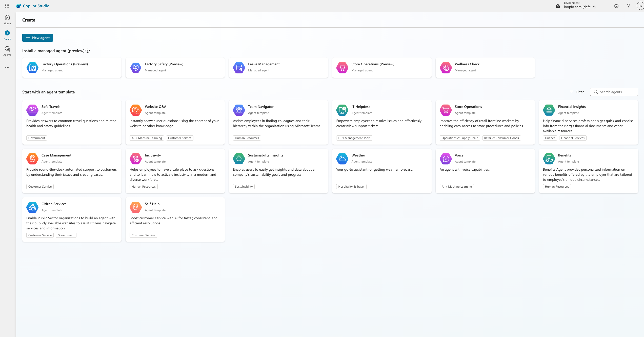Screen dimensions: 644x337
Task: Click the Weather template cloud icon
Action: point(342,159)
